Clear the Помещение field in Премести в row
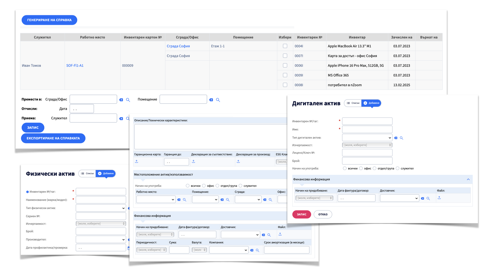The image size is (484, 272). (211, 100)
